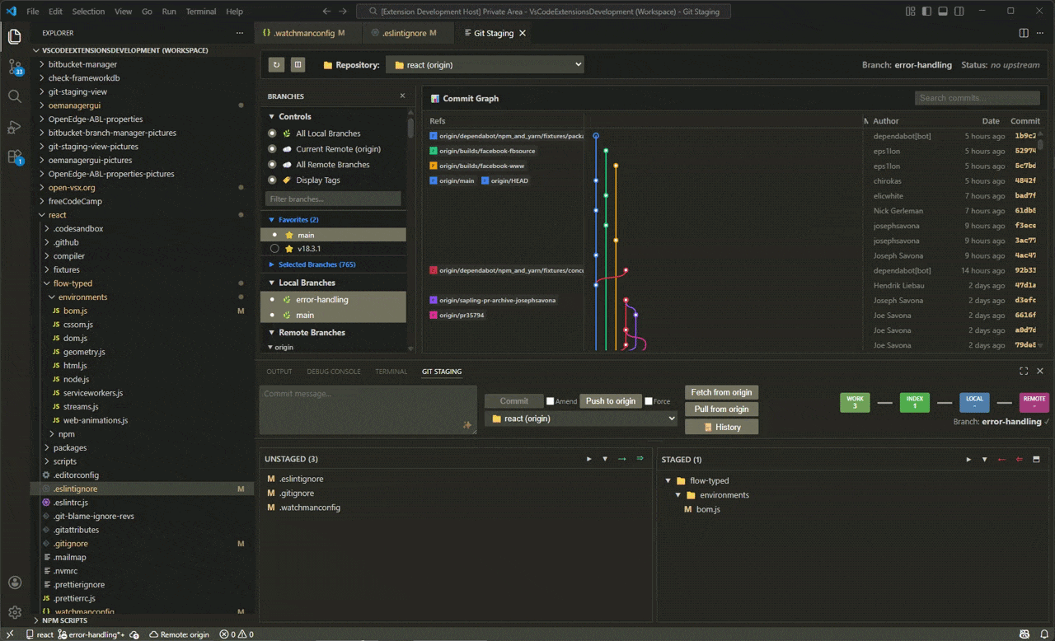1055x641 pixels.
Task: Click the Commit button
Action: click(x=513, y=401)
